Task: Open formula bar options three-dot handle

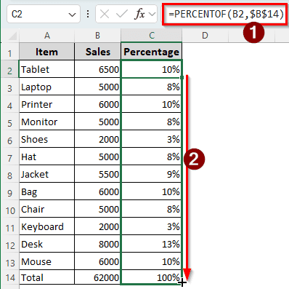Action: click(x=88, y=14)
